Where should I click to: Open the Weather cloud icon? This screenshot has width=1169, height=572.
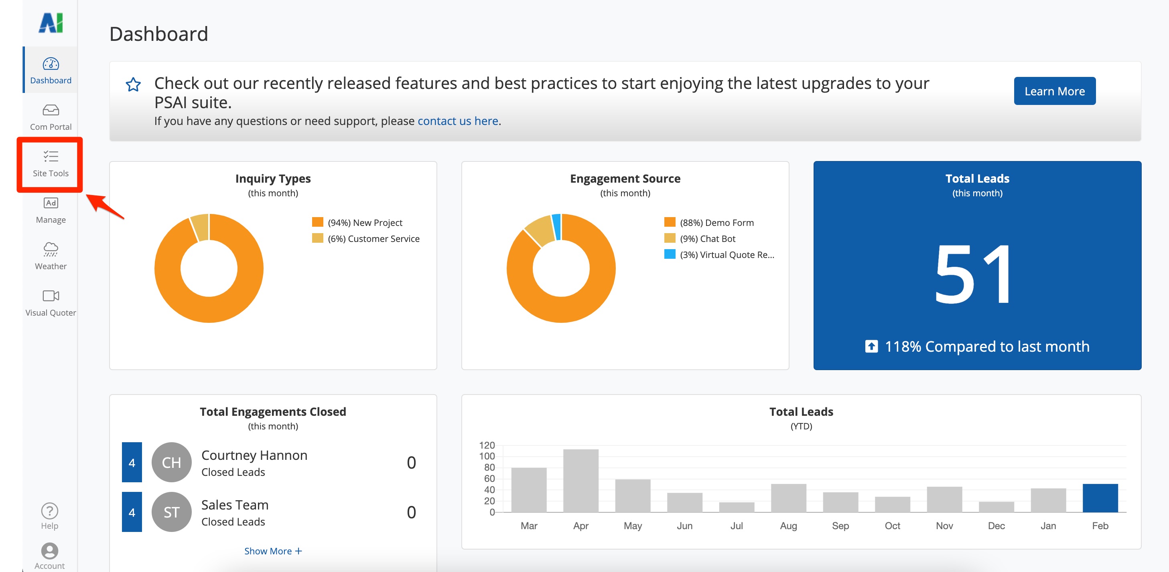[x=51, y=249]
